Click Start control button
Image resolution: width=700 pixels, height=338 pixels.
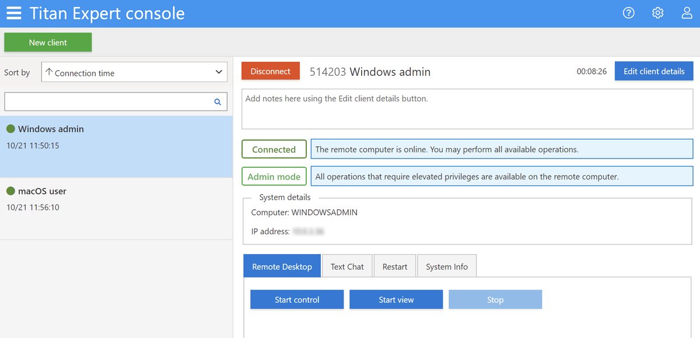point(297,300)
